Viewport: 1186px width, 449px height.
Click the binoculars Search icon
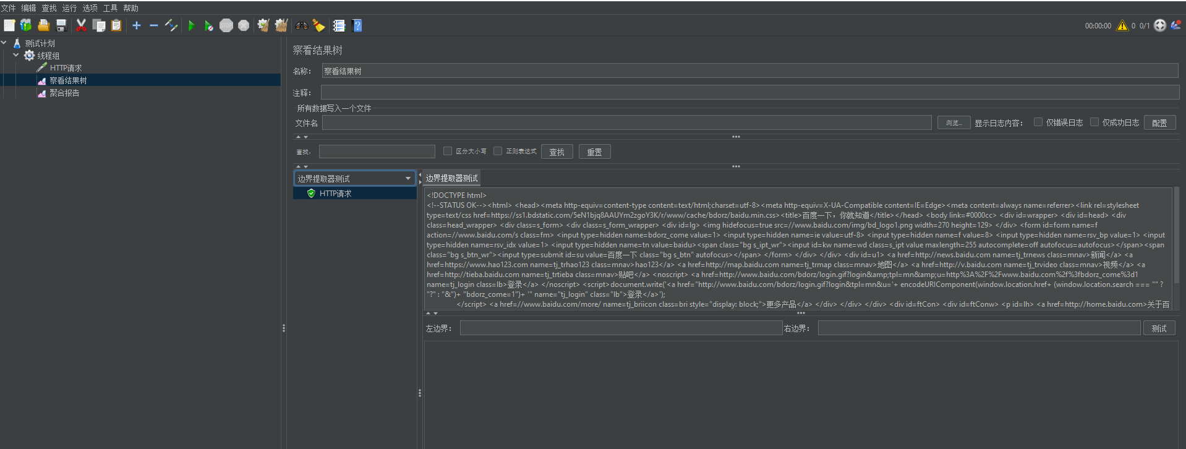302,25
